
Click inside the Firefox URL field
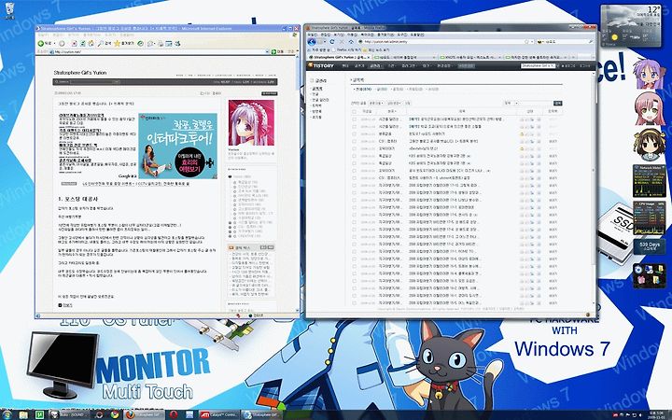coord(441,42)
